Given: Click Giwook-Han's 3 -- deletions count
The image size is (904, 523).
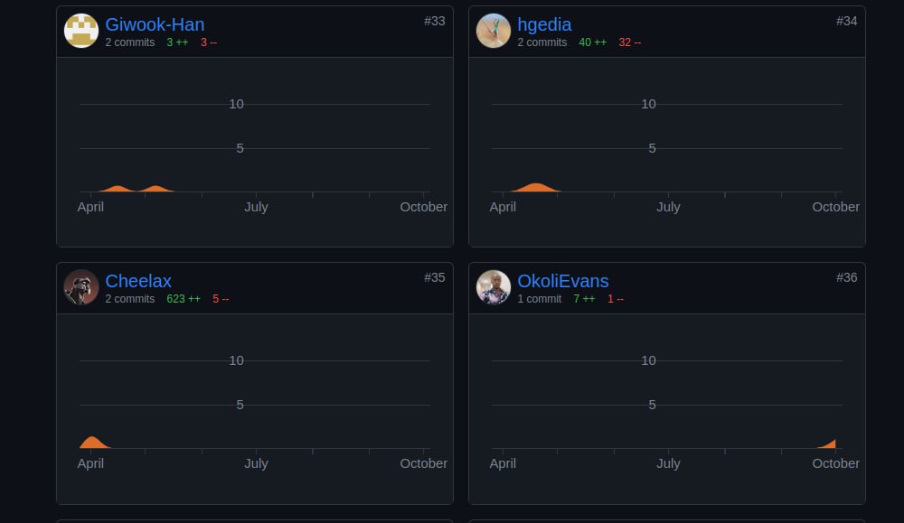Looking at the screenshot, I should 209,42.
